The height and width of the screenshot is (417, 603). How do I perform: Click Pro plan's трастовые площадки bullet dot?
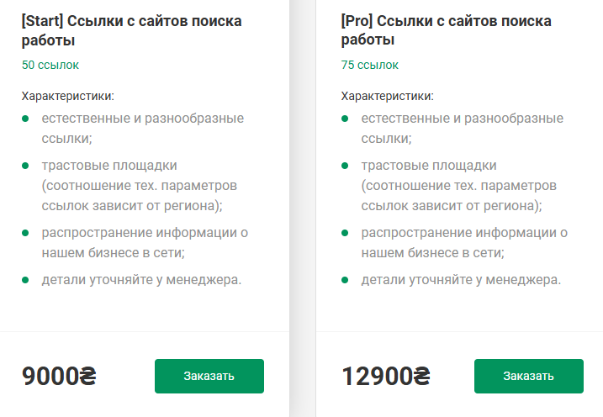tap(346, 166)
